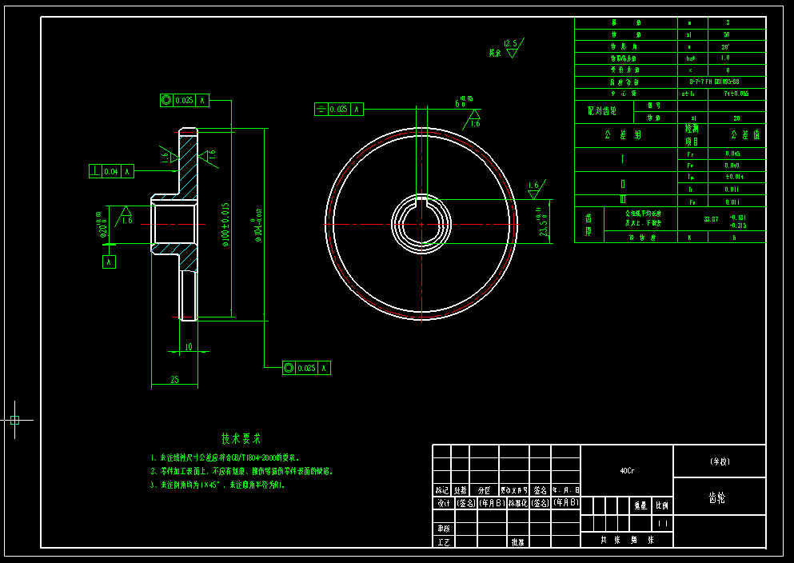Click the 分区 column header

[484, 490]
